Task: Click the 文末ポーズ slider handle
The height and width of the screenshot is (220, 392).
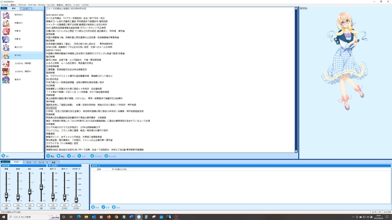Action: (76, 199)
